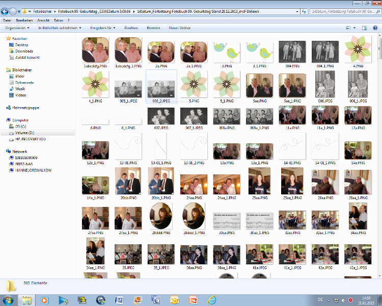
Task: Select Favoriten in the navigation pane
Action: click(19, 39)
